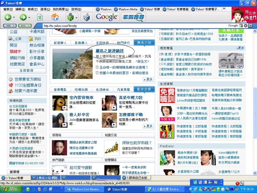Click the address bar URL field
Viewport: 257px width, 193px height.
pyautogui.click(x=135, y=26)
